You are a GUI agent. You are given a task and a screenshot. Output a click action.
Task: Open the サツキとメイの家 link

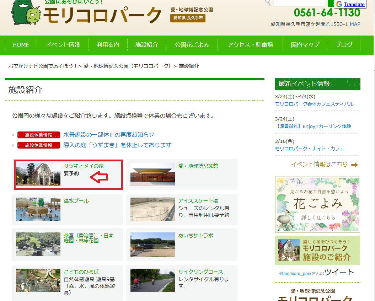[84, 166]
